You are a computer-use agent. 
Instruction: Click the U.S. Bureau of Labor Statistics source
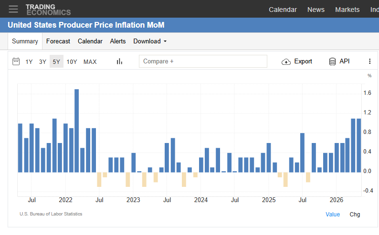51,214
